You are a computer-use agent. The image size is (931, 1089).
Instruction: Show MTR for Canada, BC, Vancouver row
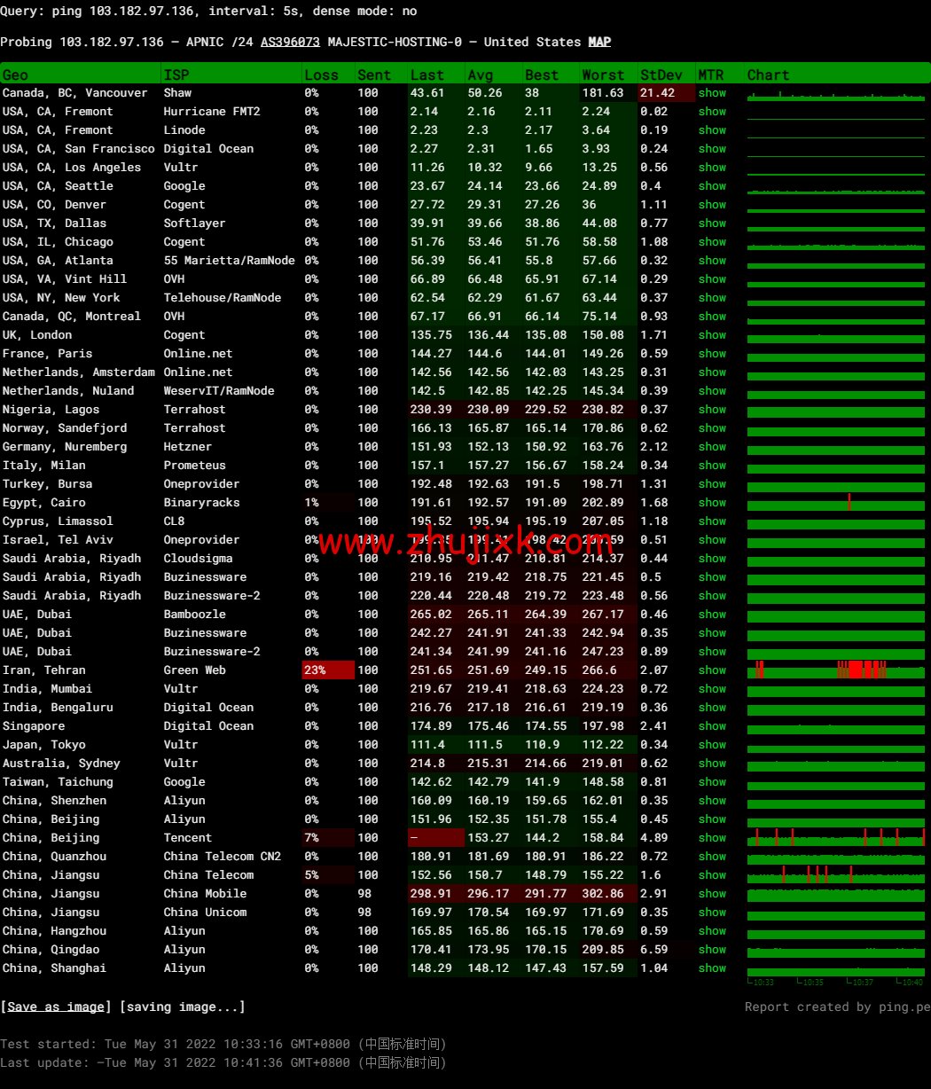(x=712, y=92)
